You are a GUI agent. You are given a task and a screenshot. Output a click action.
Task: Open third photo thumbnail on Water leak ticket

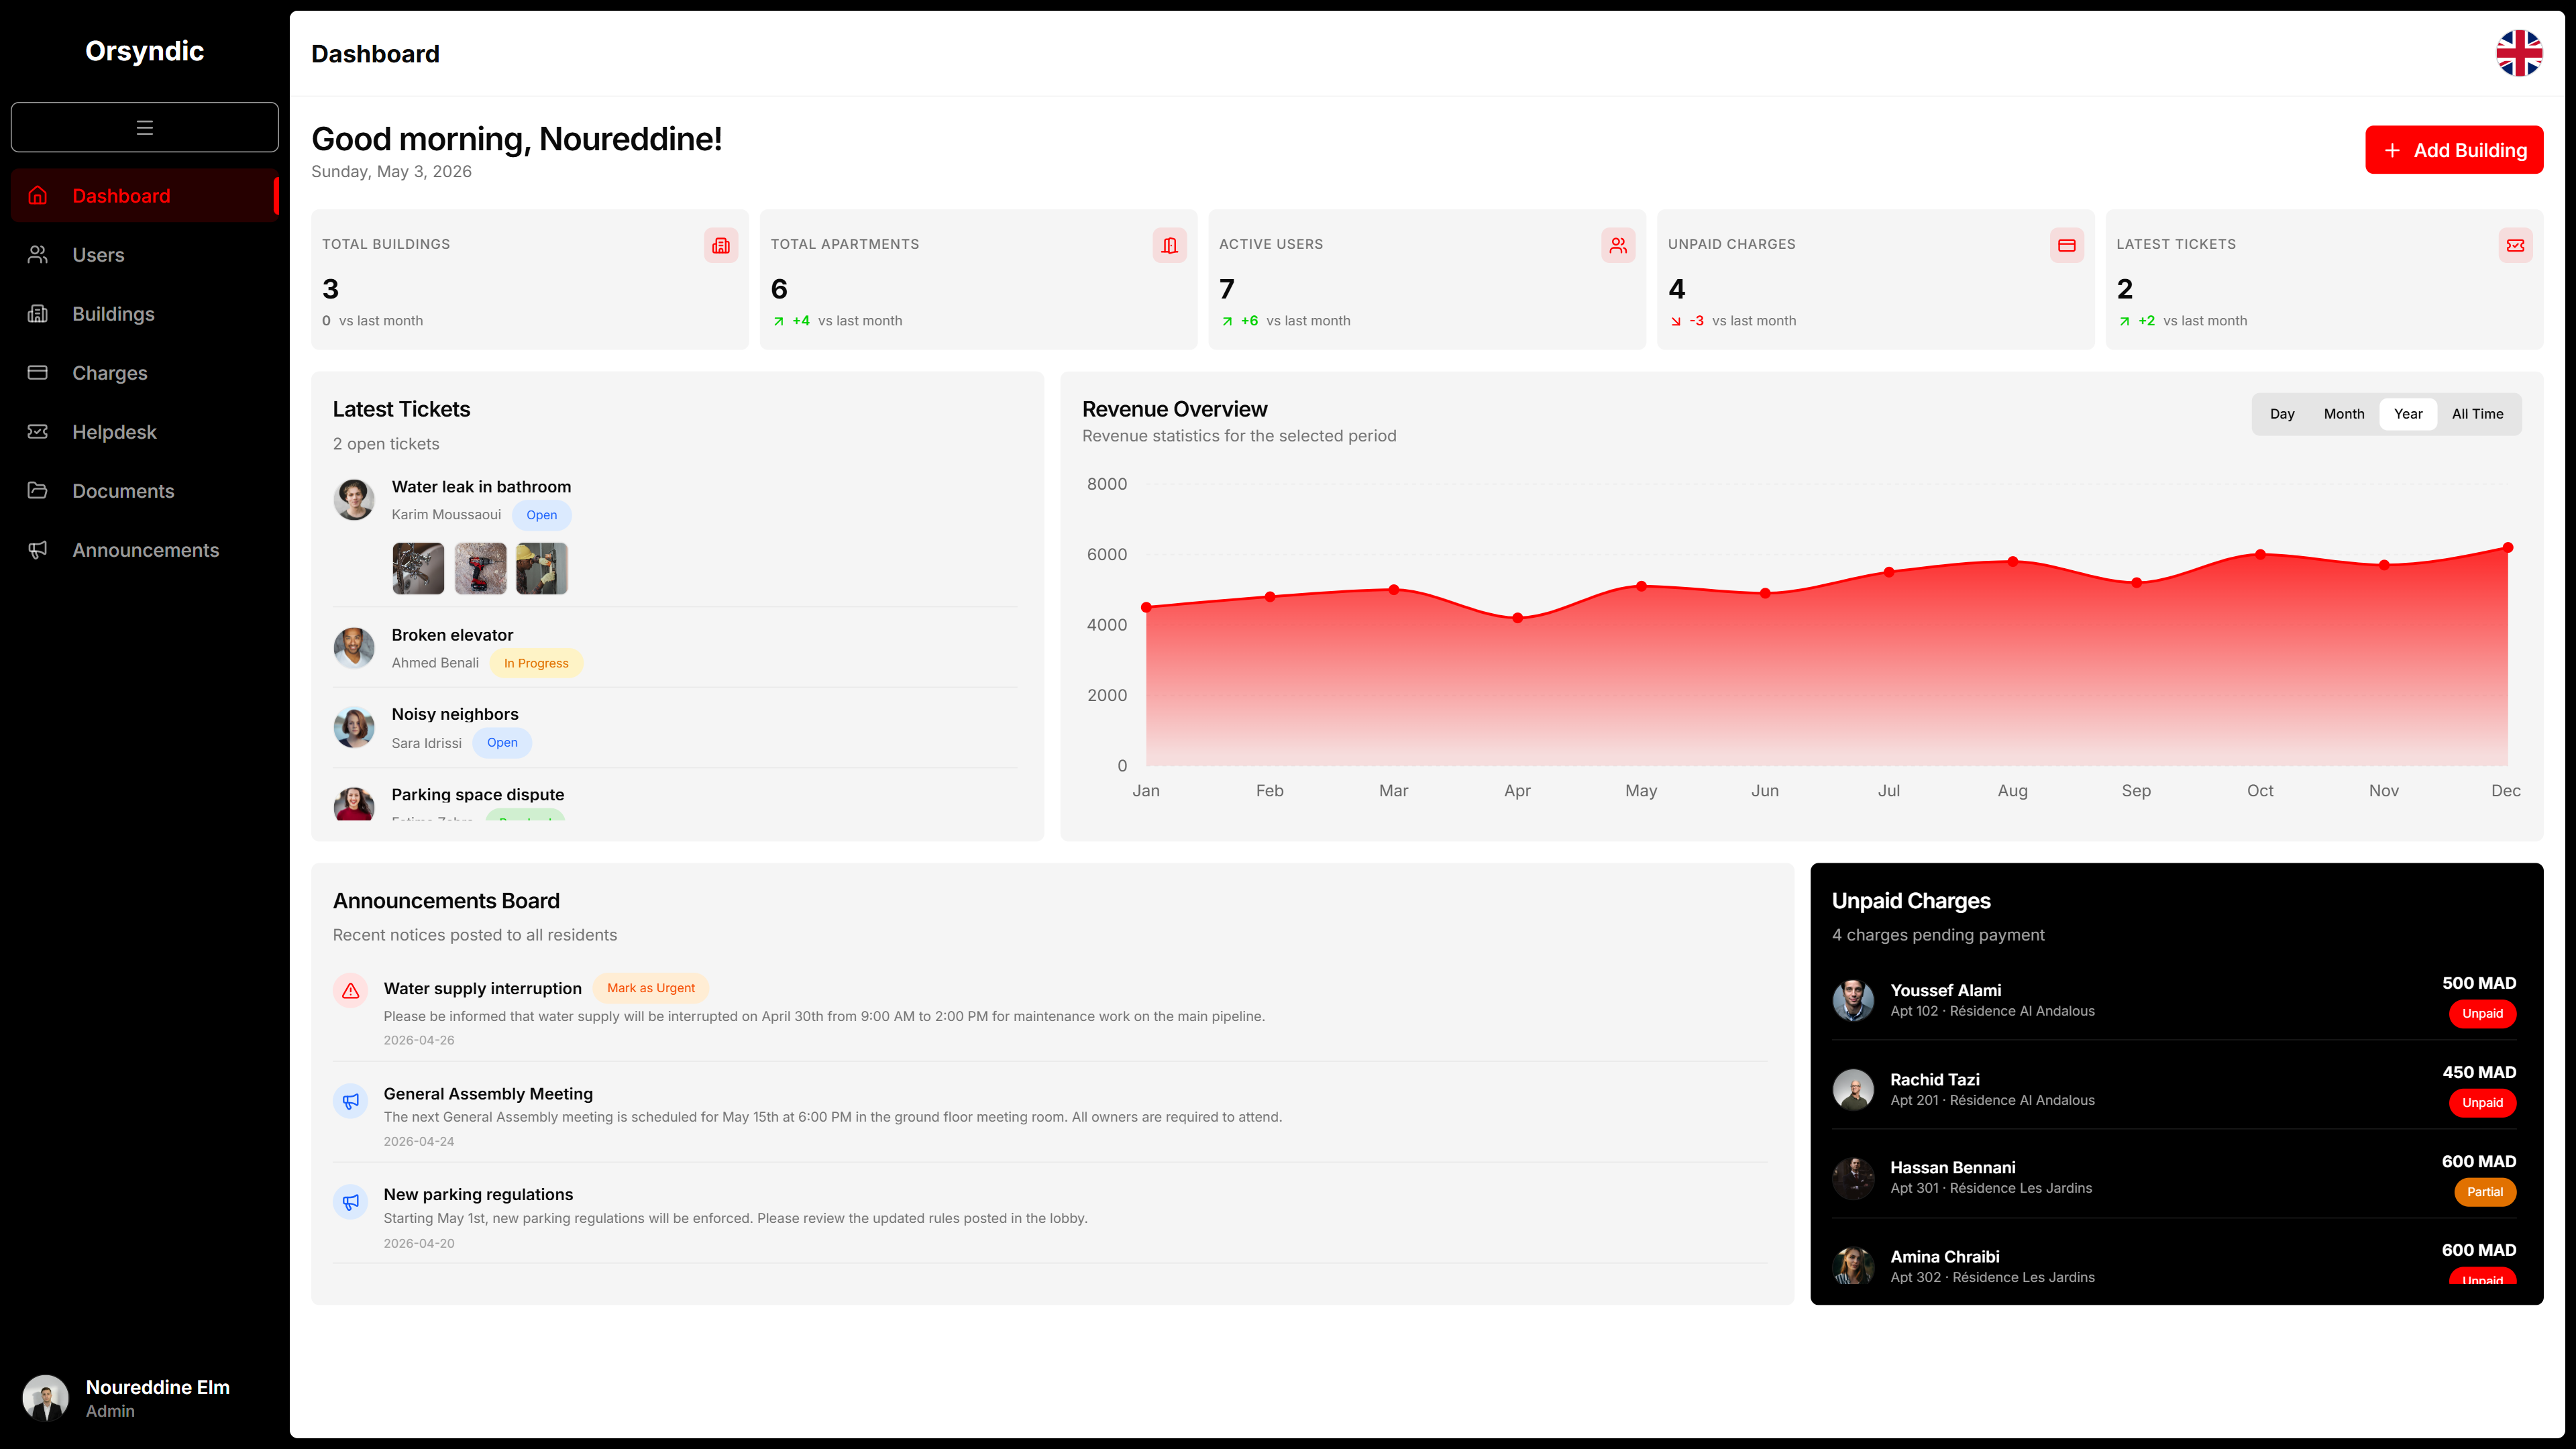pyautogui.click(x=542, y=569)
